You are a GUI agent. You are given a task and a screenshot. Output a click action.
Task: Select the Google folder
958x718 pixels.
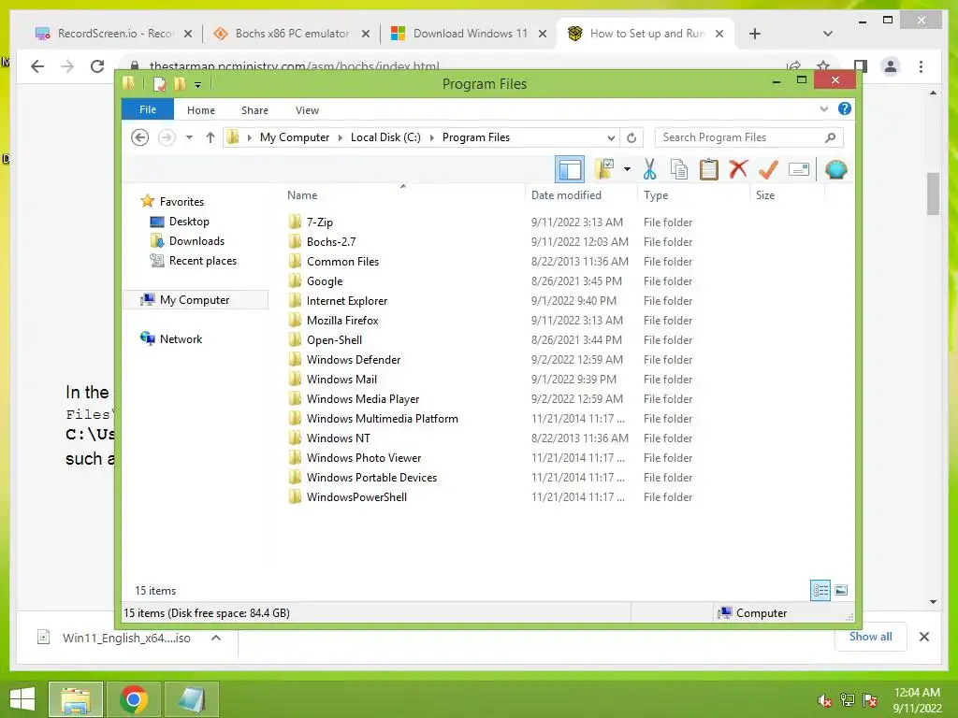(x=325, y=280)
